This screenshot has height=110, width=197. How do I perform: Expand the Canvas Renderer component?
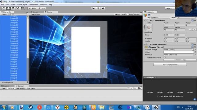tap(144, 44)
